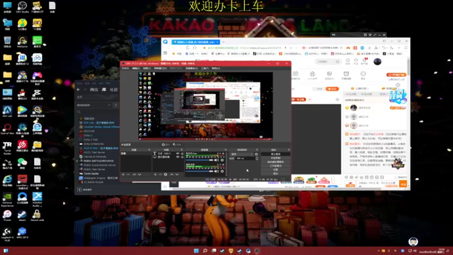453x255 pixels.
Task: Toggle lock on display capture source
Action: (x=182, y=157)
